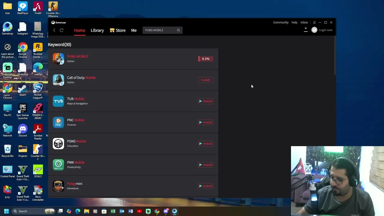384x216 pixels.
Task: Open the Community menu
Action: coord(281,22)
